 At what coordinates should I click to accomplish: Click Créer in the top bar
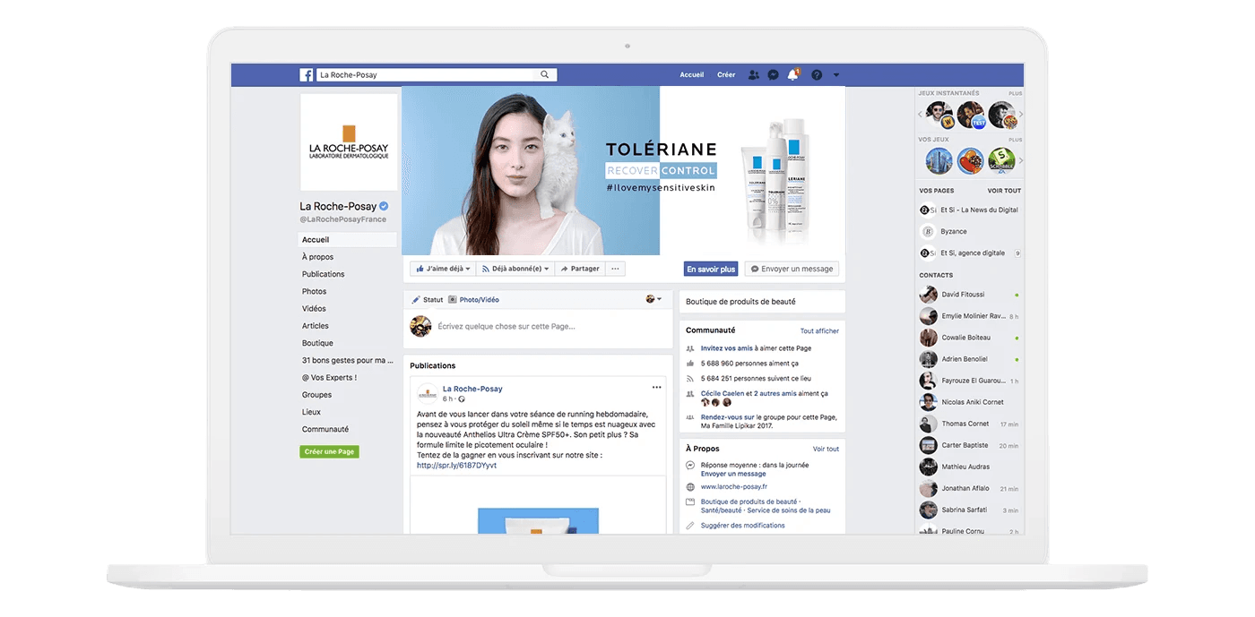[726, 75]
